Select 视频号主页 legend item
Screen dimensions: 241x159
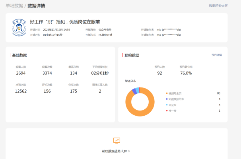click(175, 93)
